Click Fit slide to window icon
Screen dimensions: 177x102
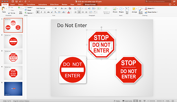pyautogui.click(x=173, y=101)
